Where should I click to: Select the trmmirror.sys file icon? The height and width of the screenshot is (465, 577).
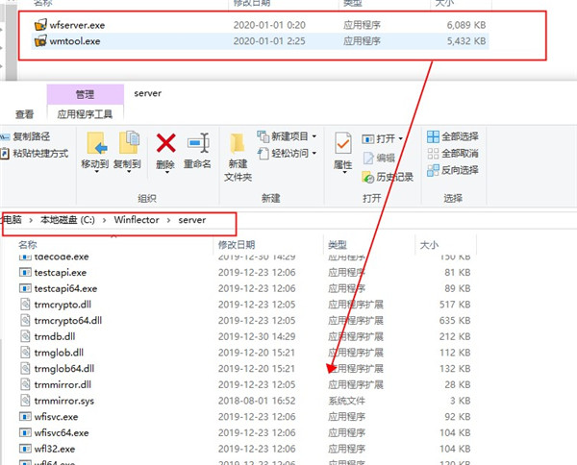[25, 401]
